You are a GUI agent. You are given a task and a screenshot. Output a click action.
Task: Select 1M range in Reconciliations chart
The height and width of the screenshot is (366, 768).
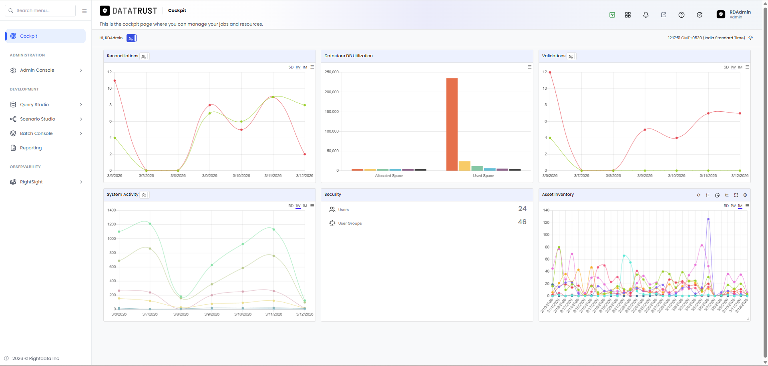click(305, 67)
